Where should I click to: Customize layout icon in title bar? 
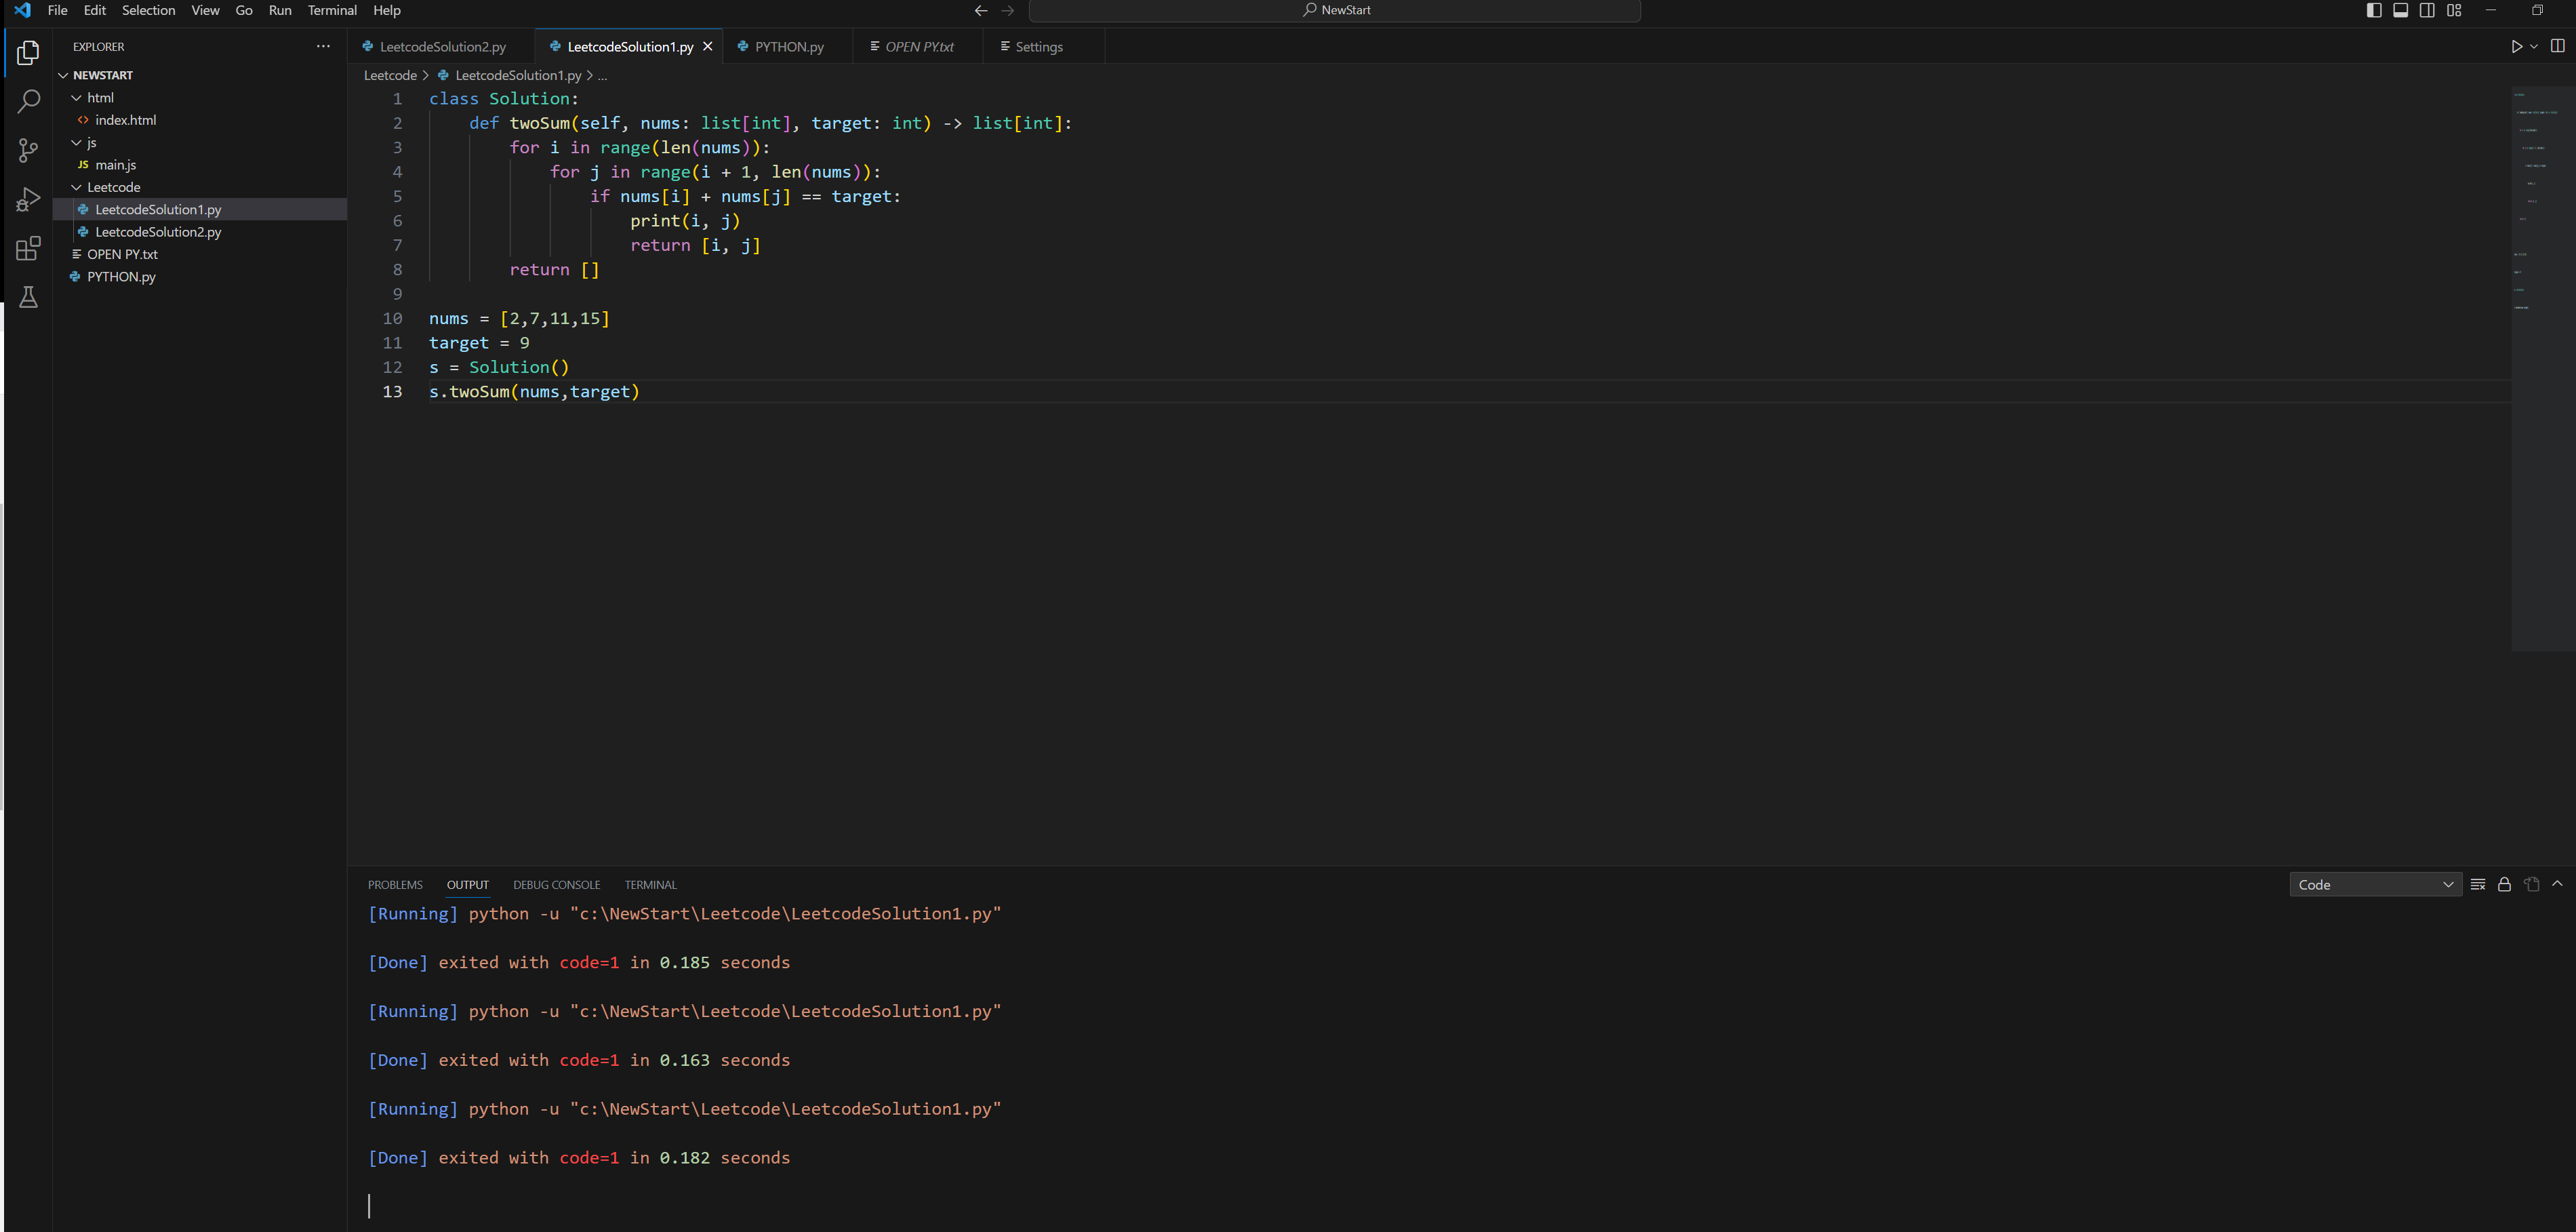pyautogui.click(x=2454, y=10)
